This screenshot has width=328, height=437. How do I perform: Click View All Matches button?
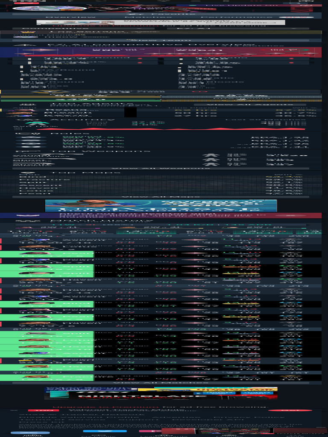[161, 383]
